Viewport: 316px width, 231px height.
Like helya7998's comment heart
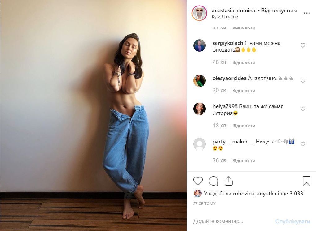coord(303,109)
